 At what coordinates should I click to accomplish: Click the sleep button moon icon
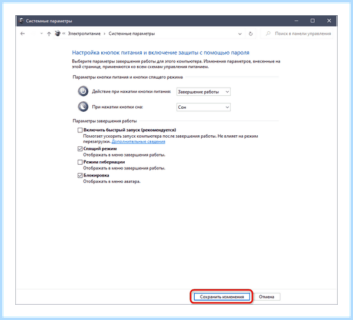(83, 106)
